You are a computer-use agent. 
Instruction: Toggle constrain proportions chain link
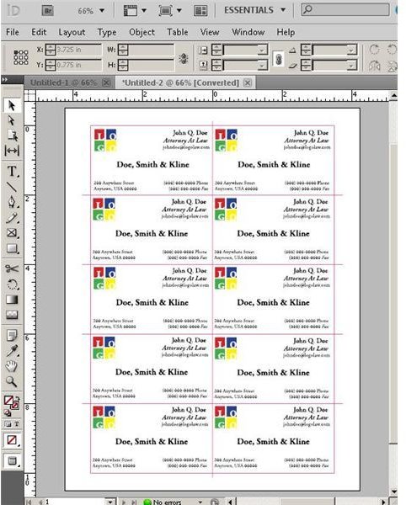[279, 59]
